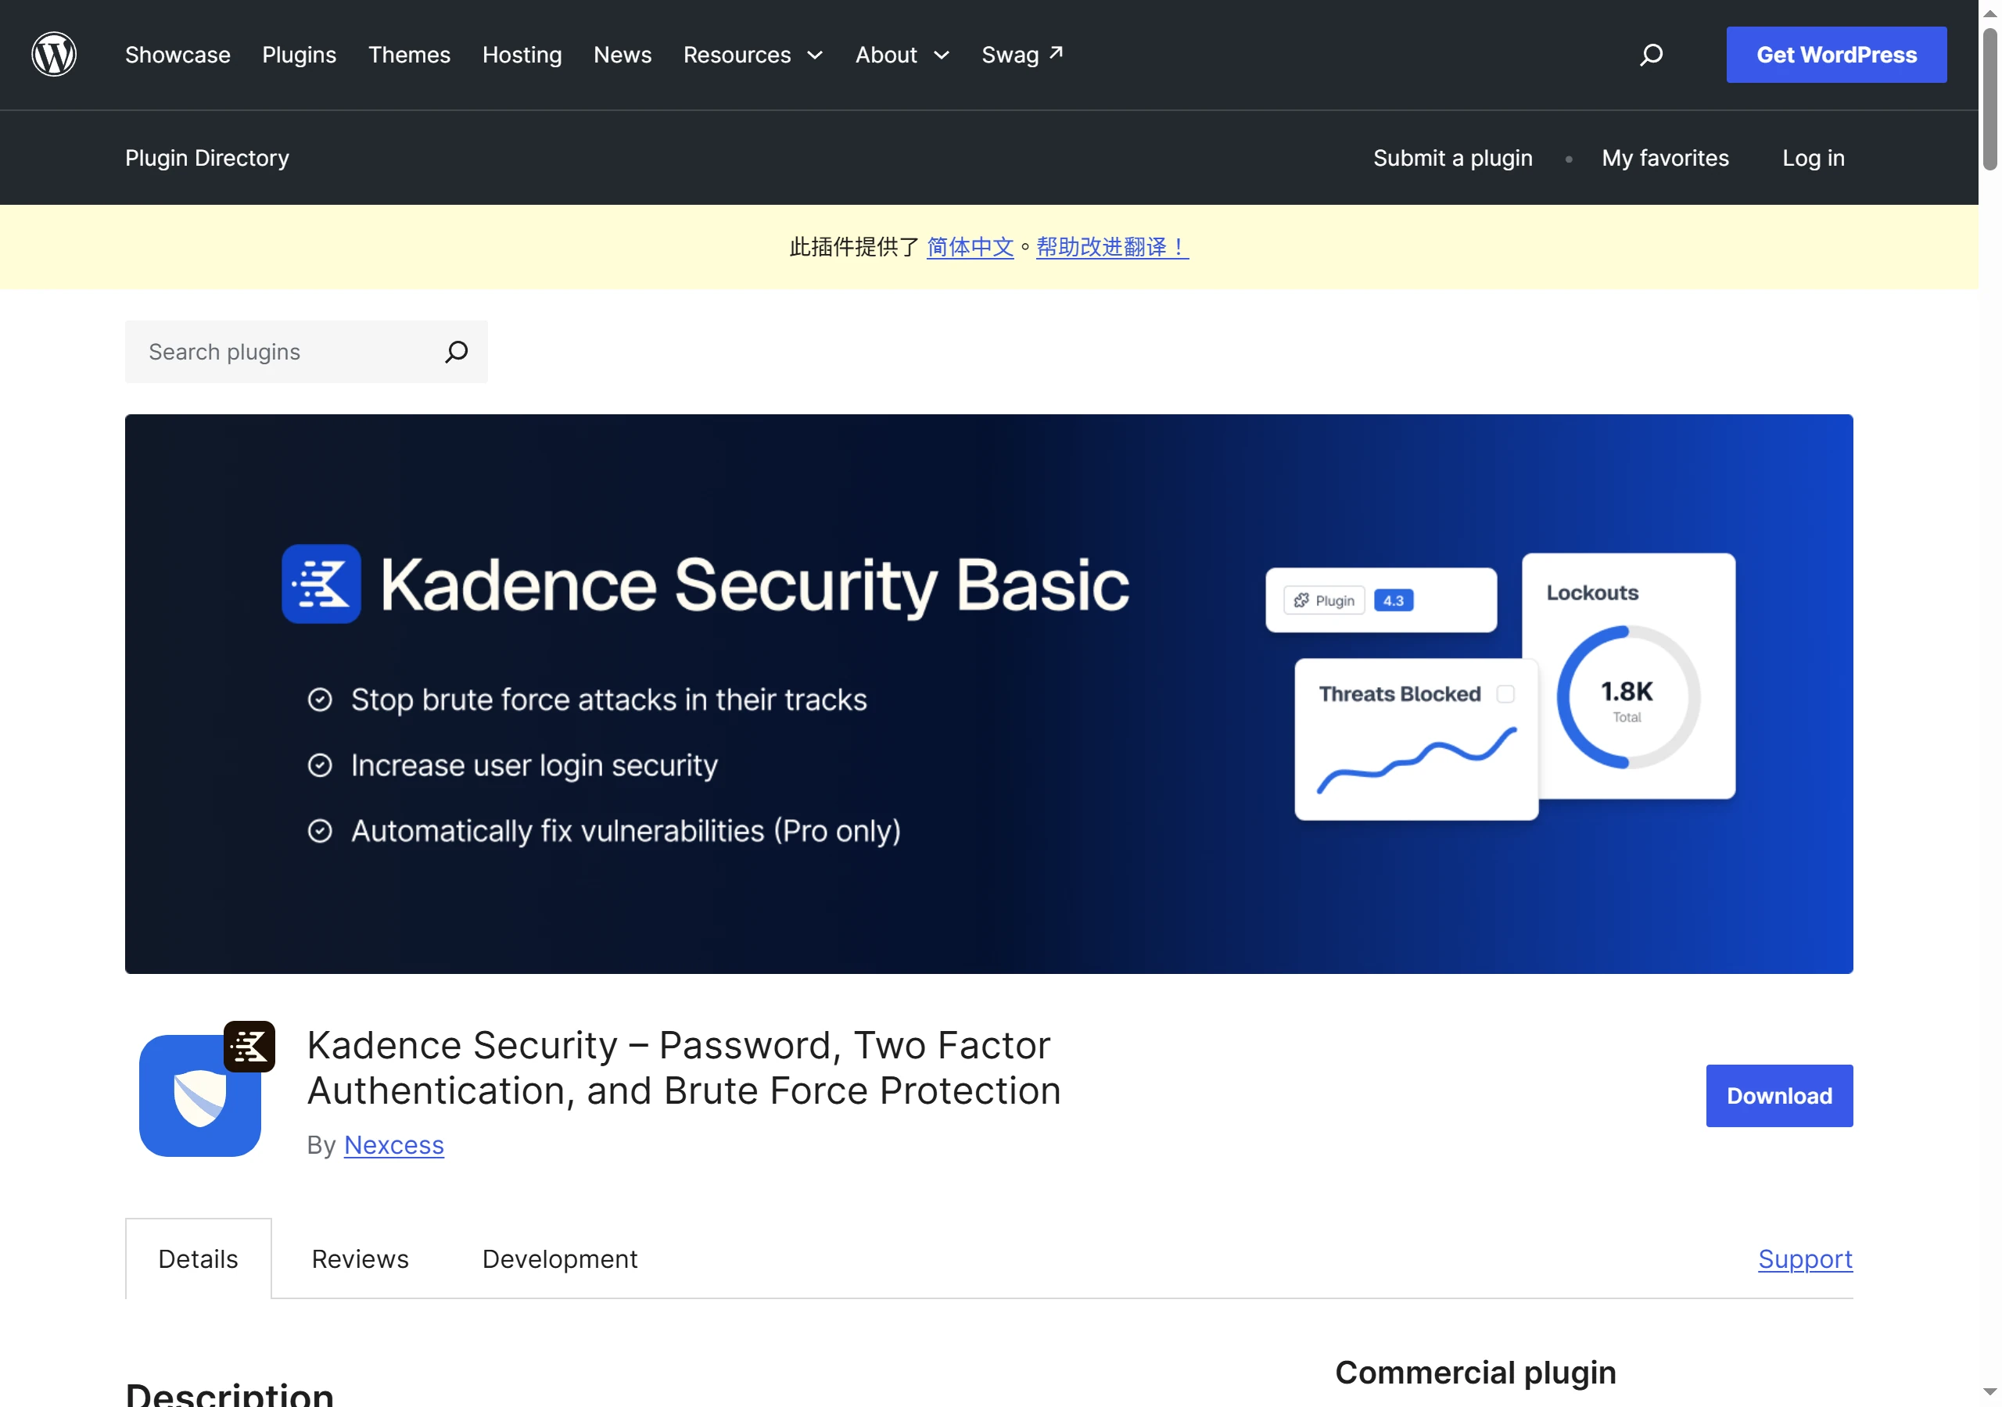Click the Log in link
The height and width of the screenshot is (1407, 2002).
[x=1813, y=158]
